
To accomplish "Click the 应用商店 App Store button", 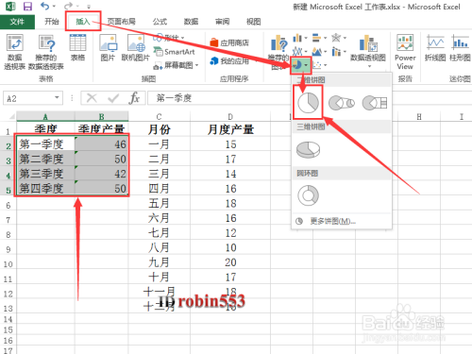I will [x=229, y=42].
